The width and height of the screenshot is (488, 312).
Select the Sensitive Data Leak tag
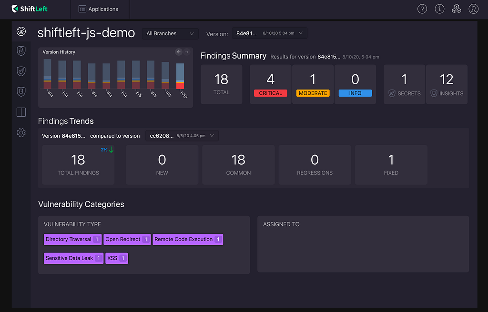tap(73, 258)
